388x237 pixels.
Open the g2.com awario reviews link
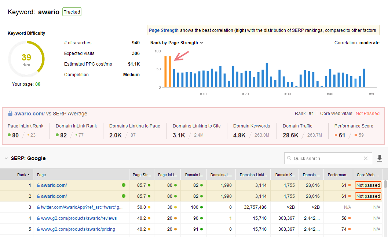tap(79, 218)
